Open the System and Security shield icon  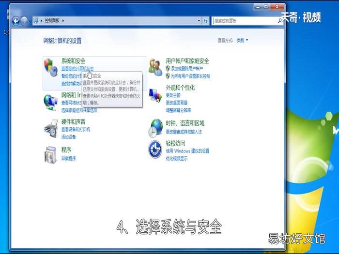(x=50, y=67)
